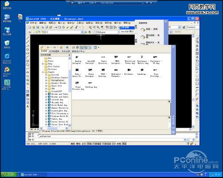This screenshot has height=178, width=223.
Task: Select the Rectangle draw tool
Action: point(28,53)
